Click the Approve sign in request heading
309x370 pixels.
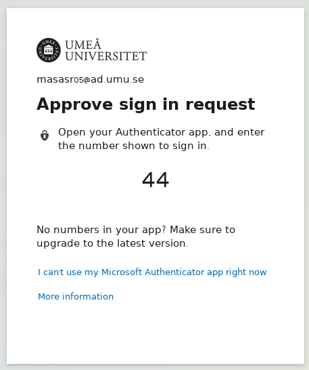(x=146, y=104)
